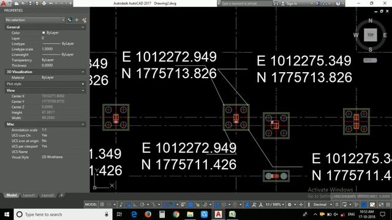Collapse the View section in Properties
392x220 pixels.
83,90
